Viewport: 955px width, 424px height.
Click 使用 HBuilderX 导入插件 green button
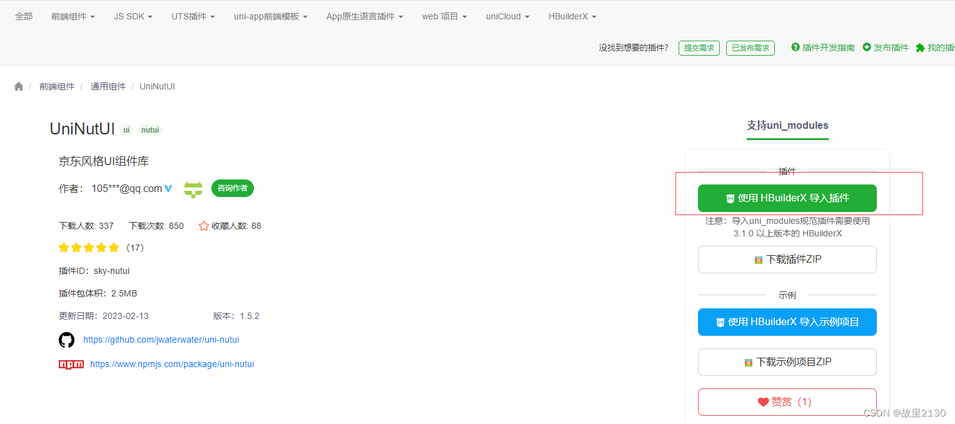[x=787, y=198]
